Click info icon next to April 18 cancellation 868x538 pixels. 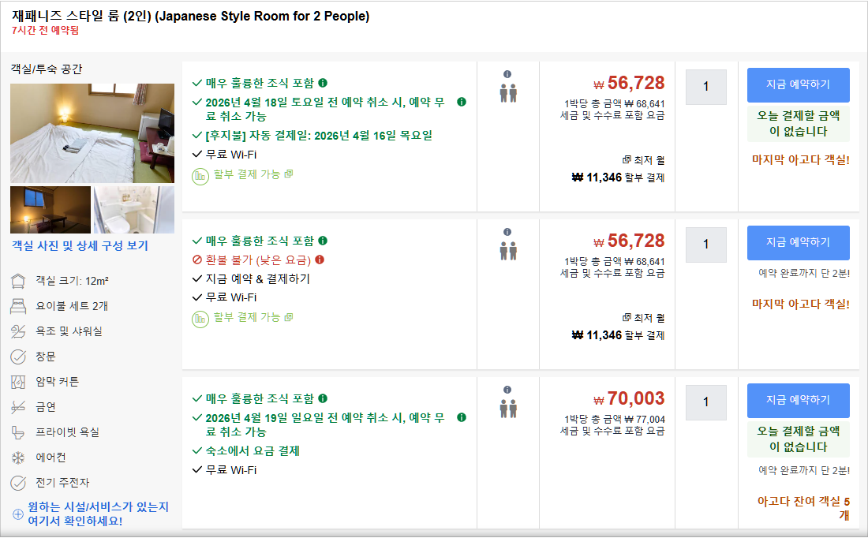[462, 102]
